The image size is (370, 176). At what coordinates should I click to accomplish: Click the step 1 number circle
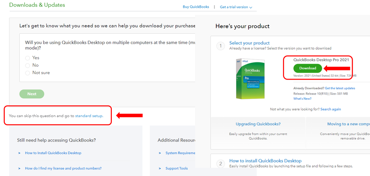tap(221, 46)
